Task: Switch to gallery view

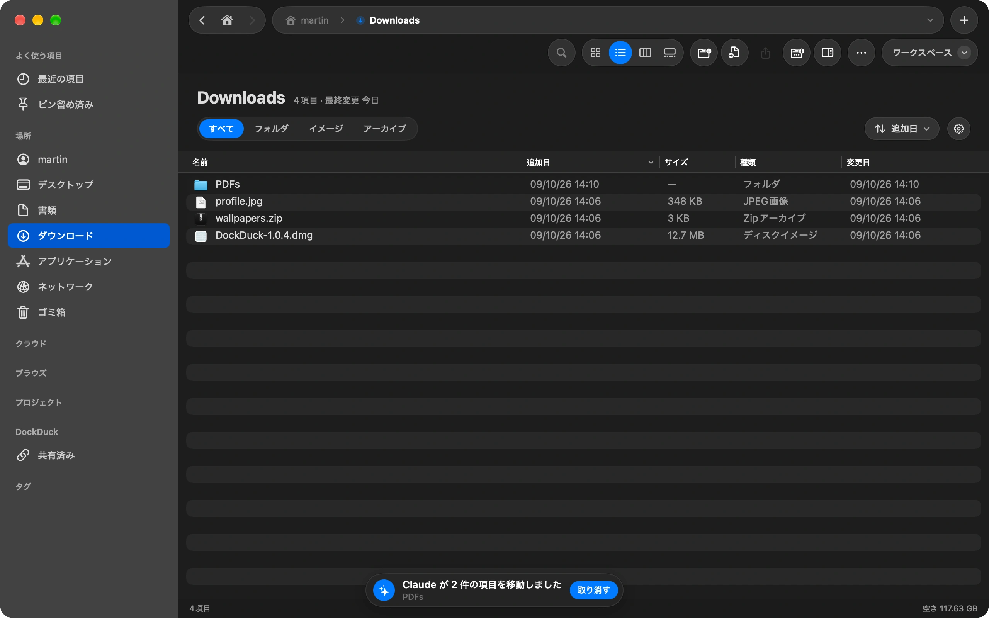Action: click(670, 53)
